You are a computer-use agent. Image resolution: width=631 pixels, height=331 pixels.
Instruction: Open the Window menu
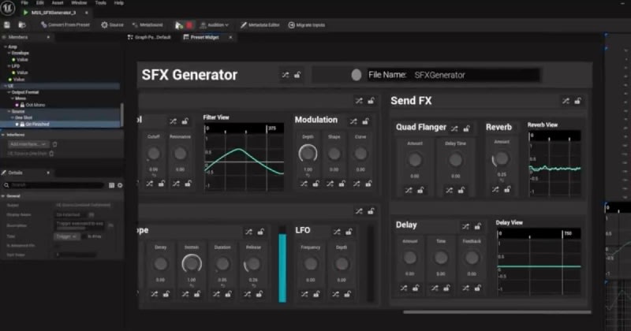[78, 3]
